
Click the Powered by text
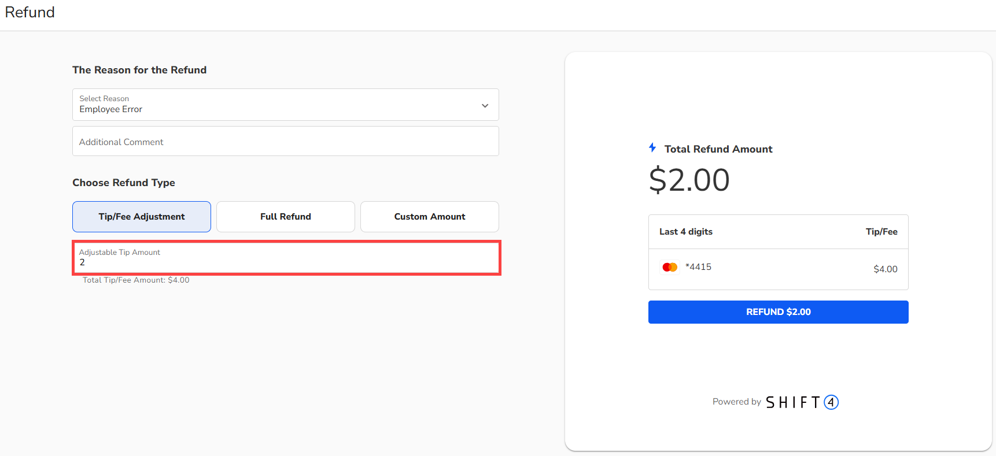pyautogui.click(x=736, y=402)
